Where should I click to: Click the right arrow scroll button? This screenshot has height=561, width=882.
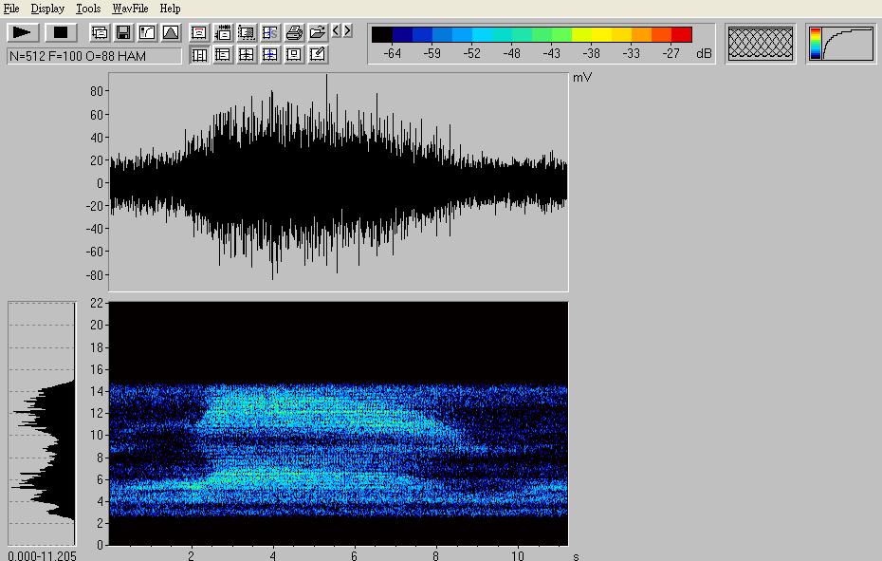click(x=348, y=31)
